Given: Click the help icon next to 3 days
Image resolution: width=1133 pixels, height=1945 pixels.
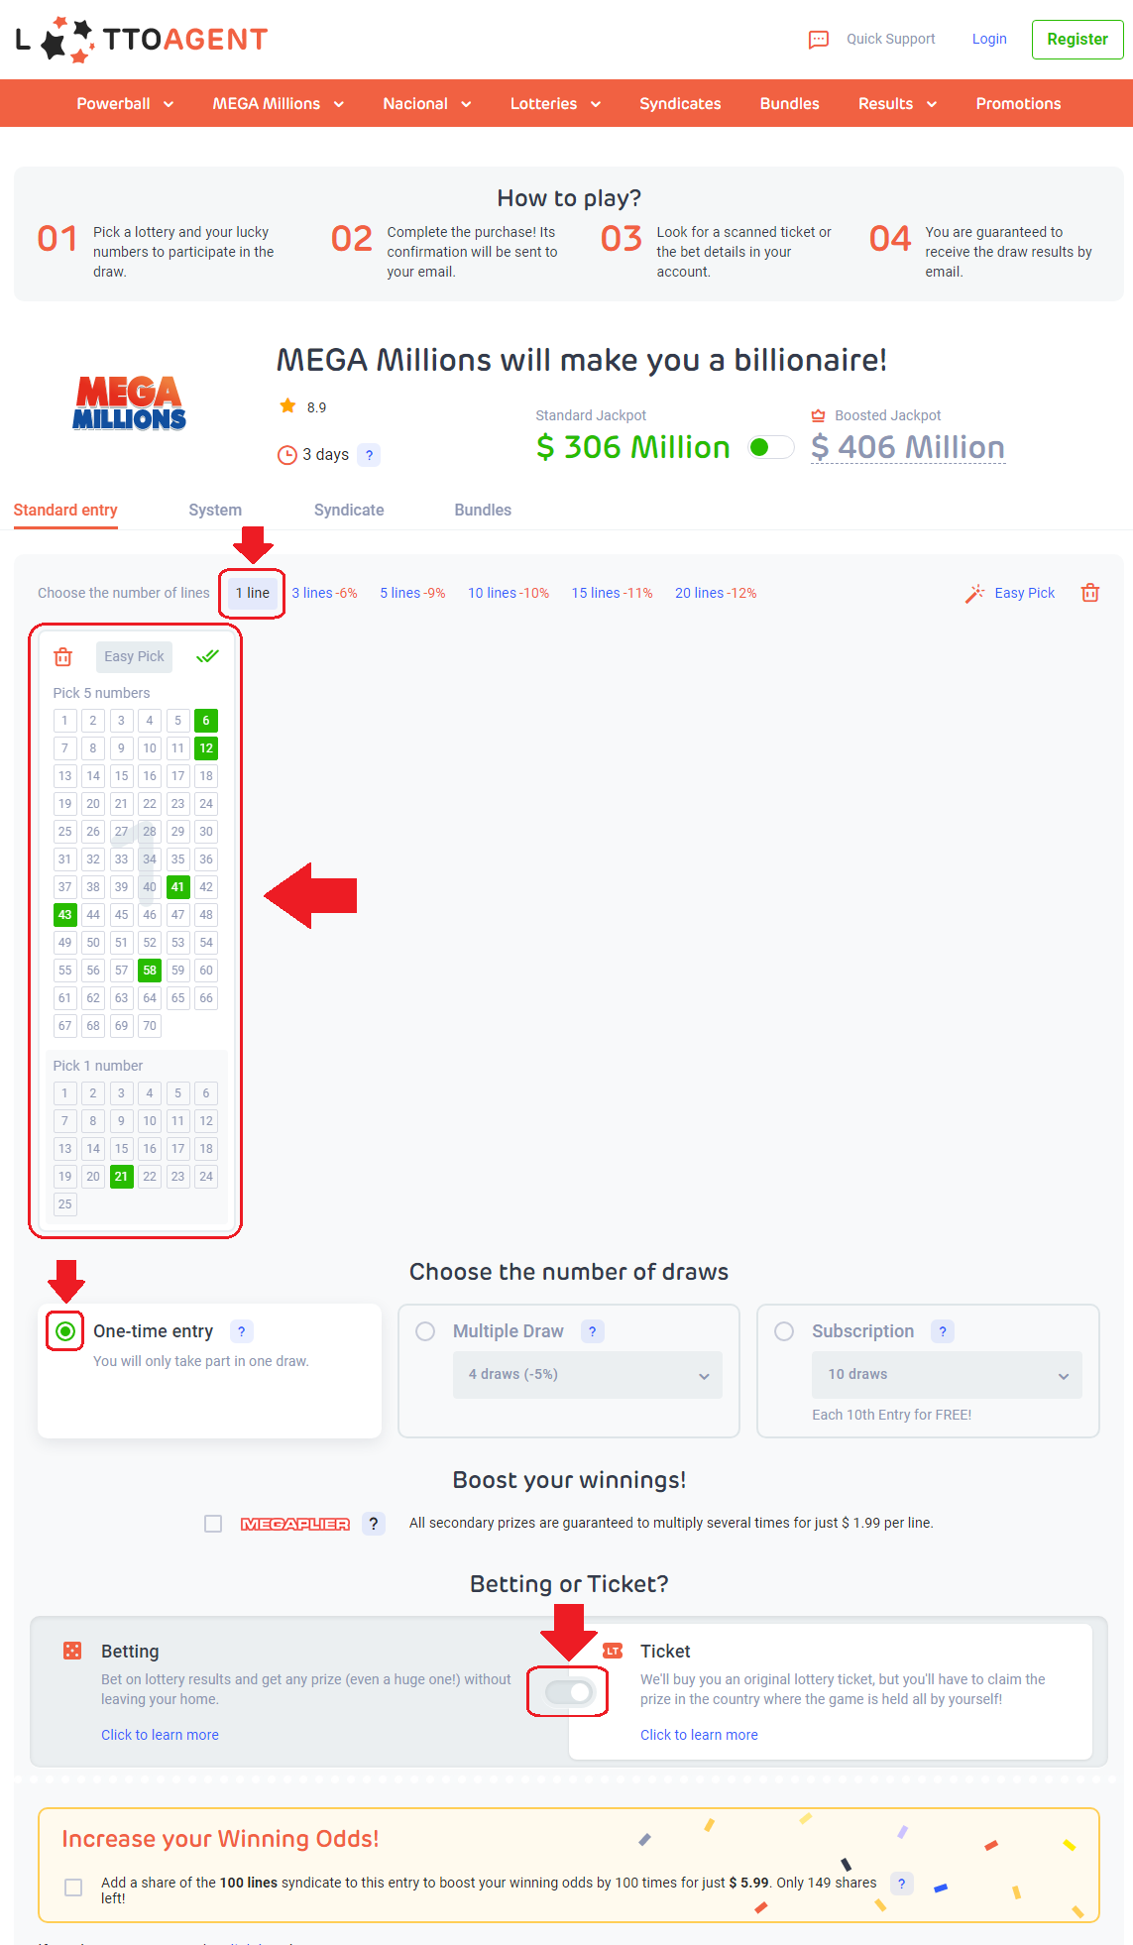Looking at the screenshot, I should tap(369, 455).
